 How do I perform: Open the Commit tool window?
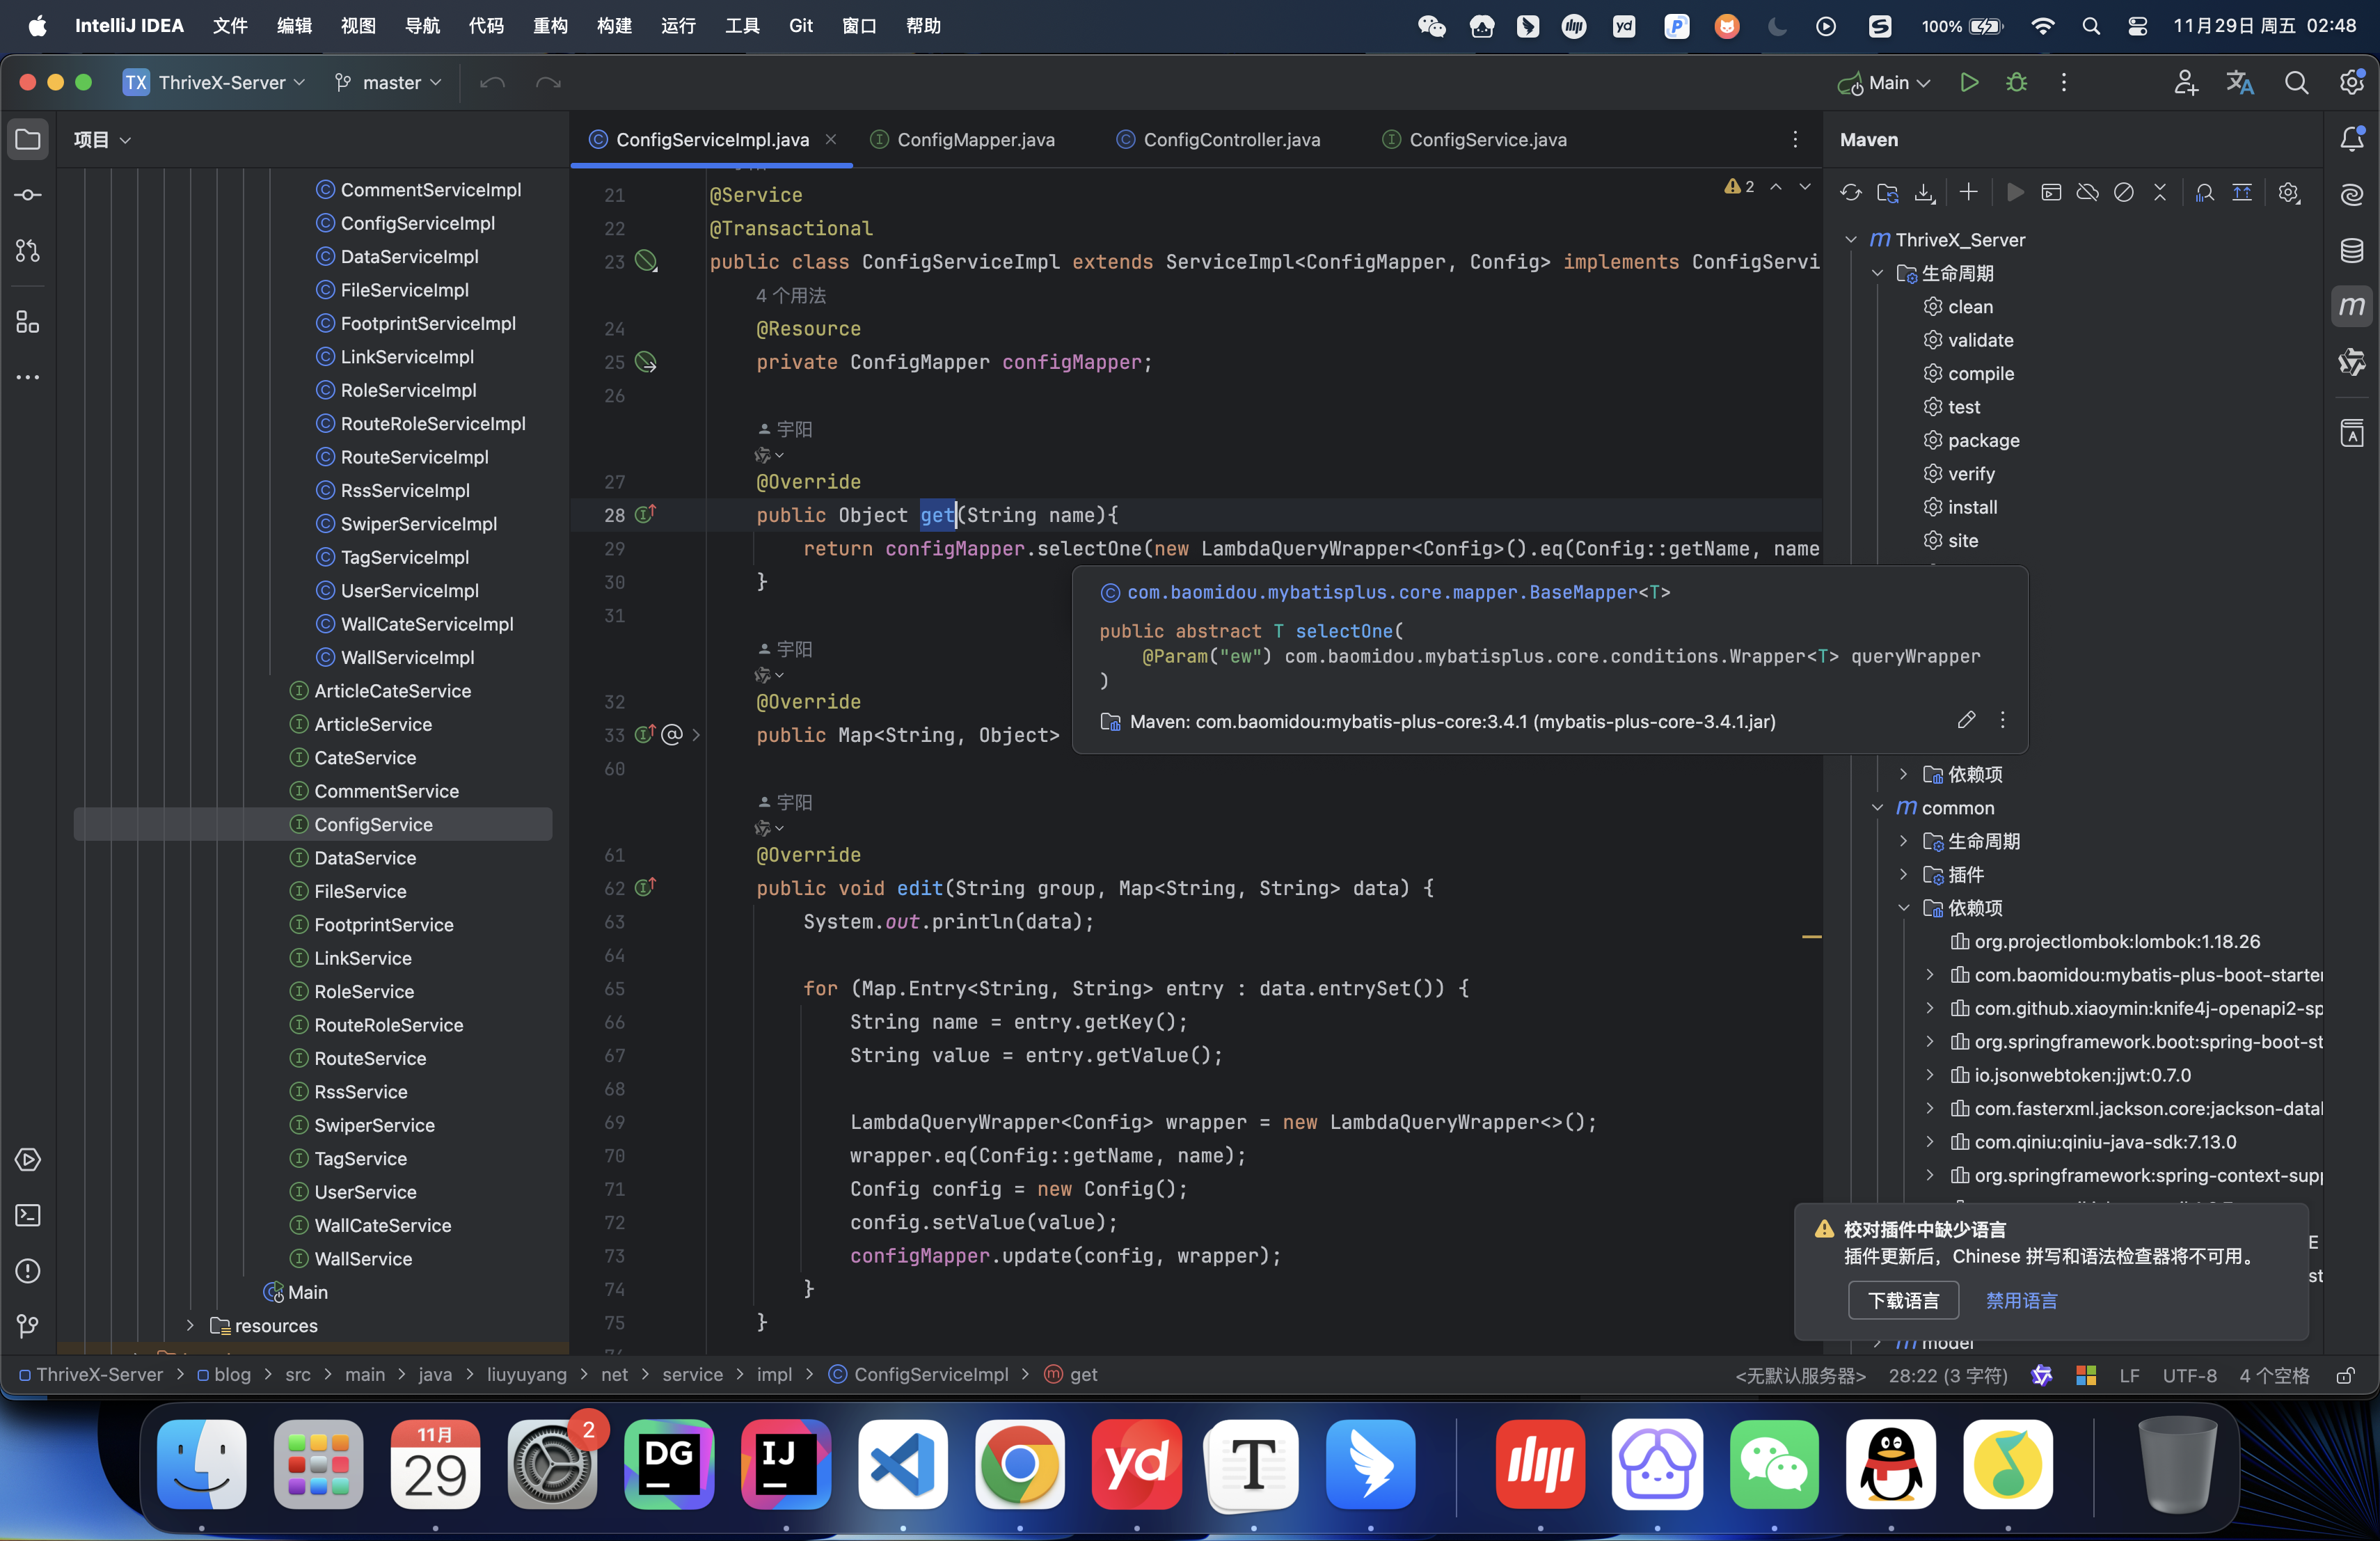coord(28,195)
